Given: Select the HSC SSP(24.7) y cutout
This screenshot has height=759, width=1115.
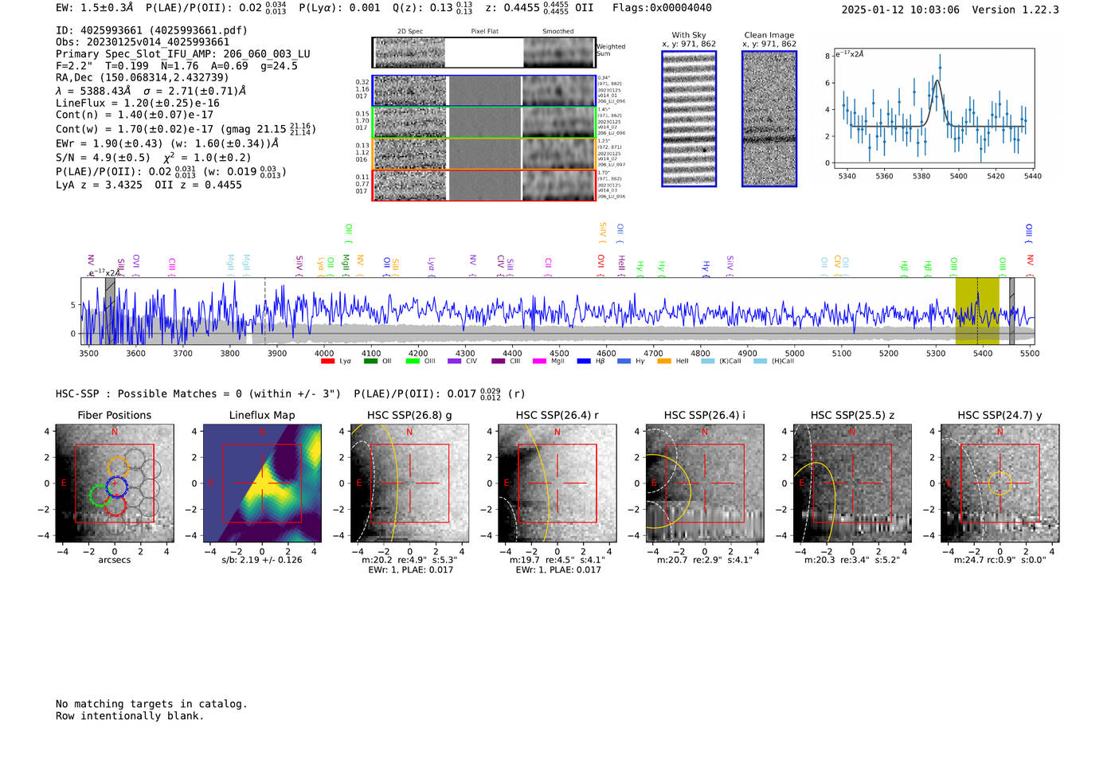Looking at the screenshot, I should coord(1000,483).
